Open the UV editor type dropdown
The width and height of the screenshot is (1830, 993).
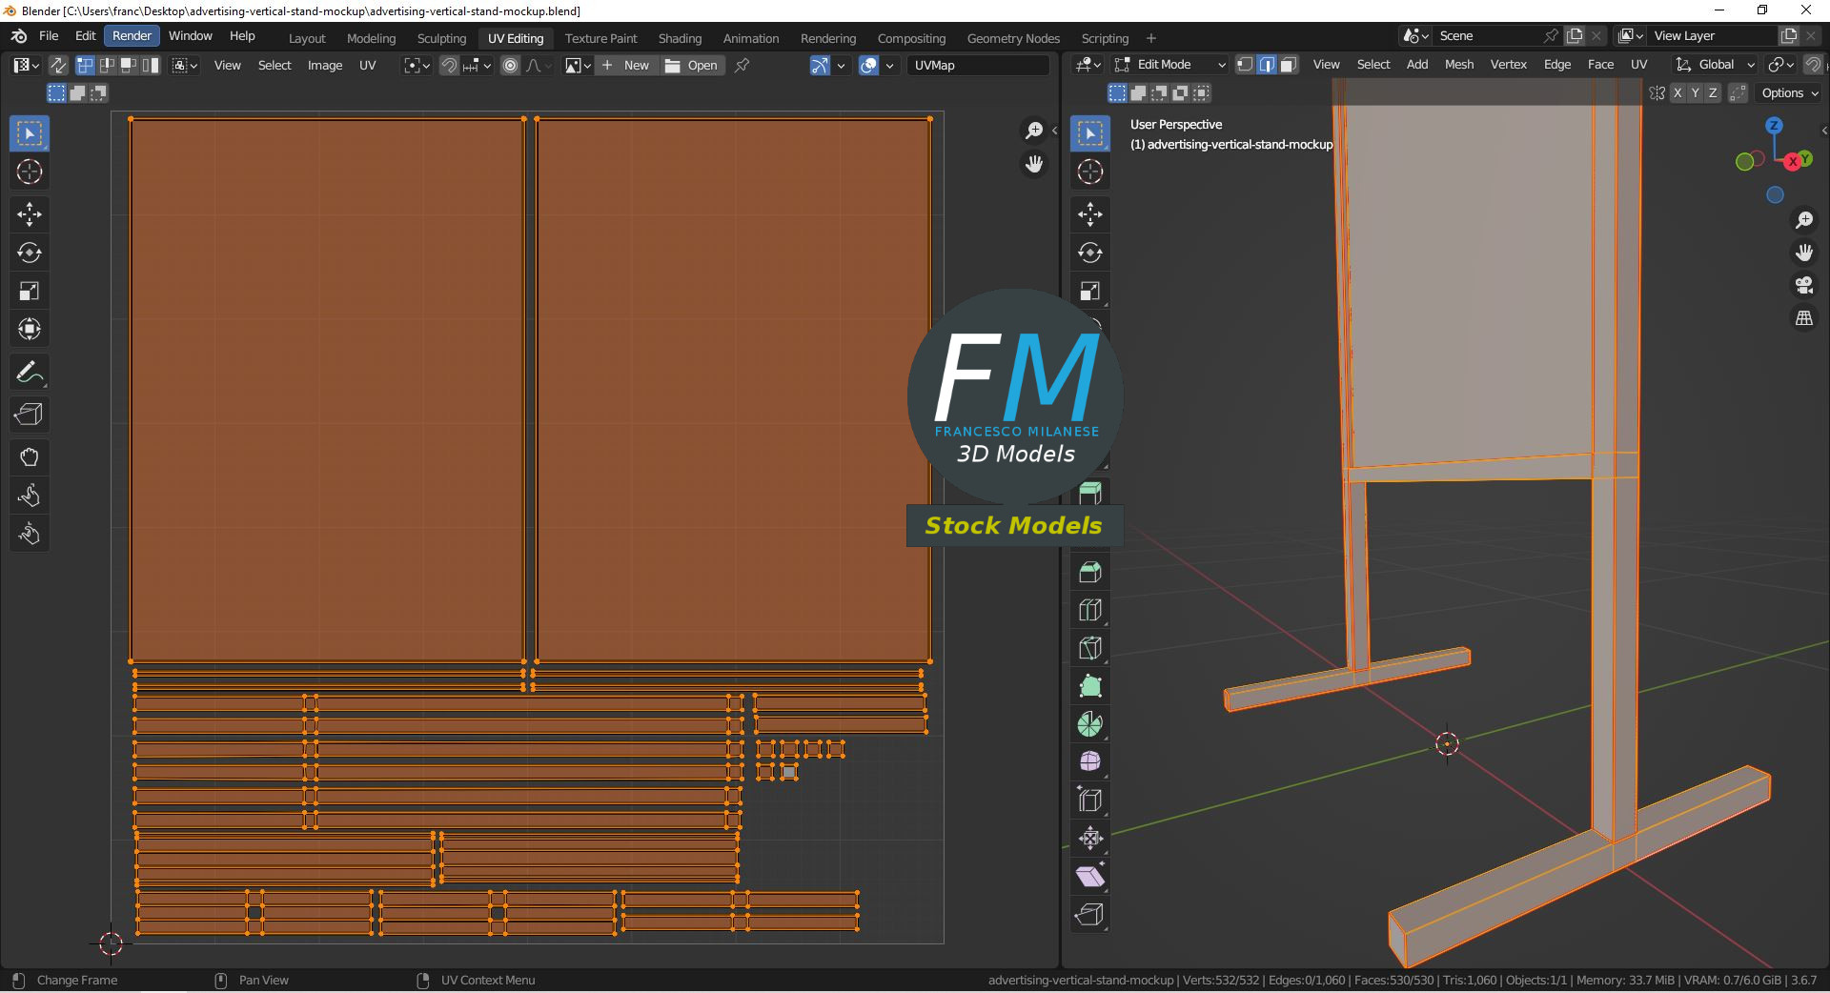[26, 65]
